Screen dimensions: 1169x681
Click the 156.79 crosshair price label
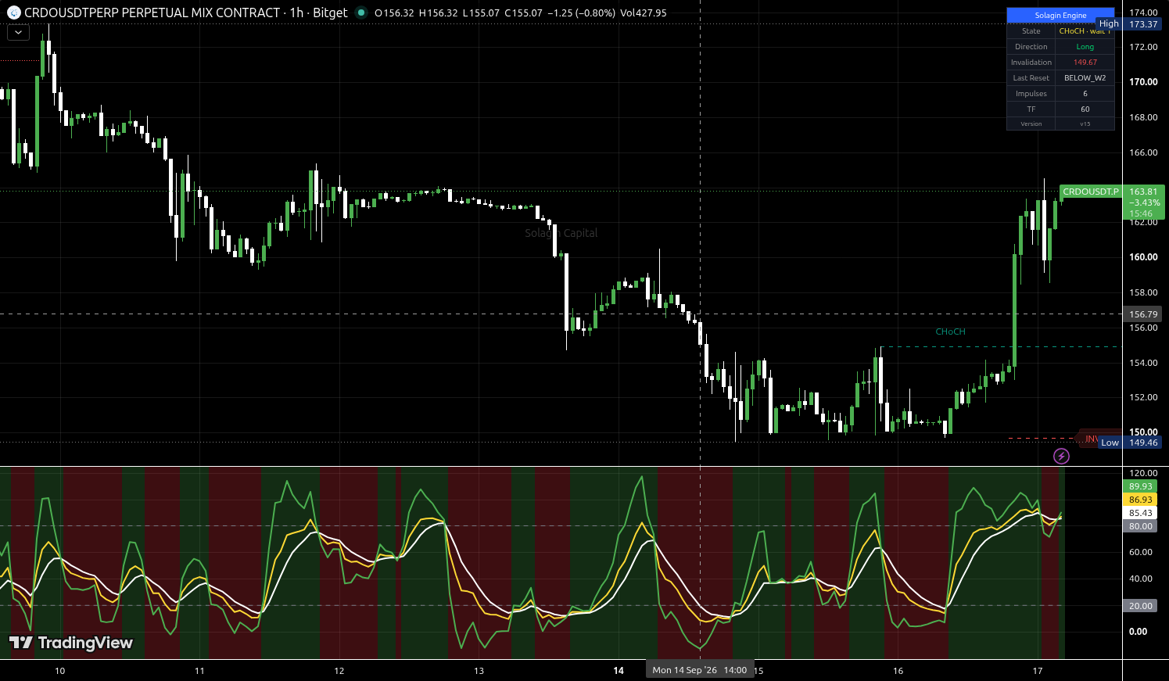[x=1143, y=314]
